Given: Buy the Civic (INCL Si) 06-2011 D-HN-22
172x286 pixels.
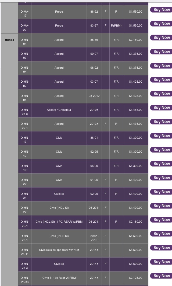Looking at the screenshot, I should click(161, 206).
